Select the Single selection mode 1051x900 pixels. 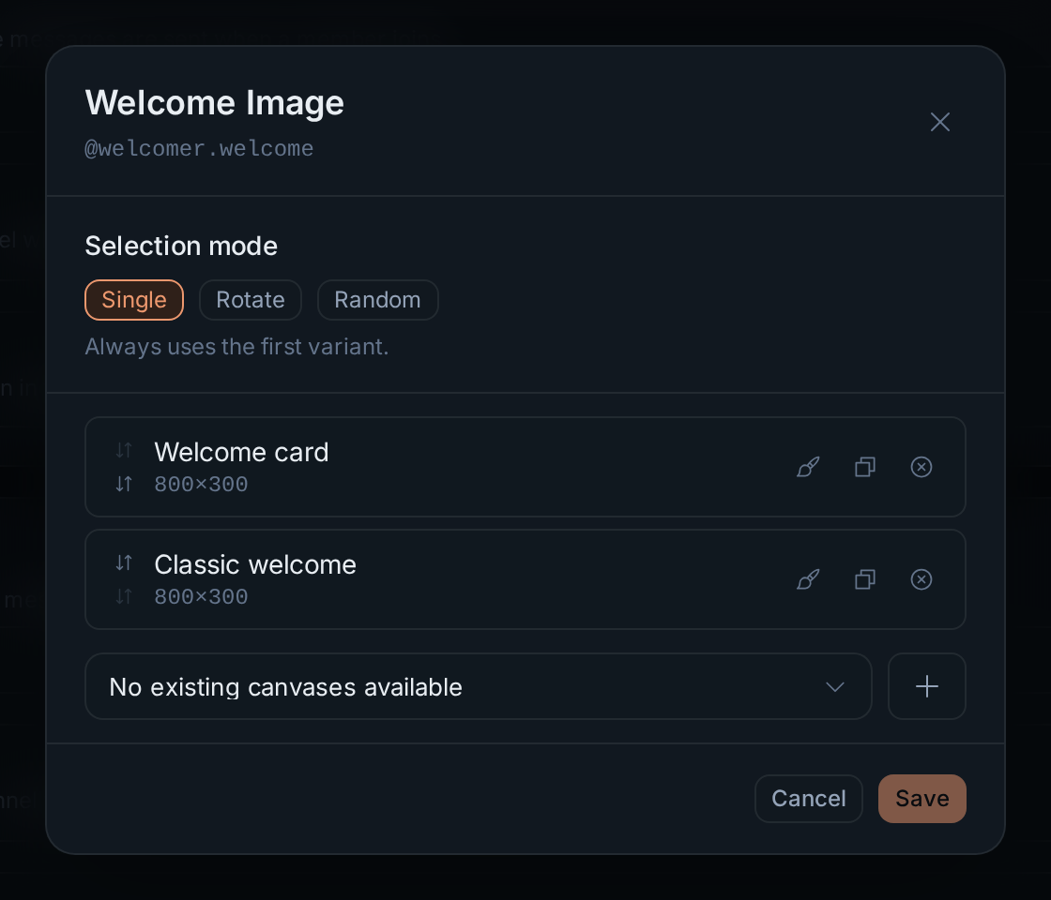point(134,300)
